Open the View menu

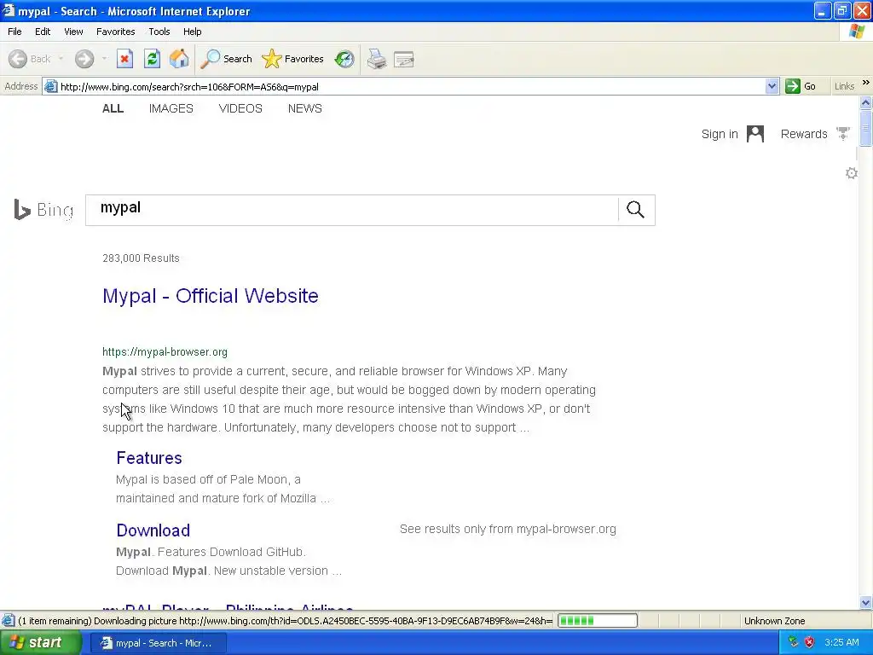73,32
